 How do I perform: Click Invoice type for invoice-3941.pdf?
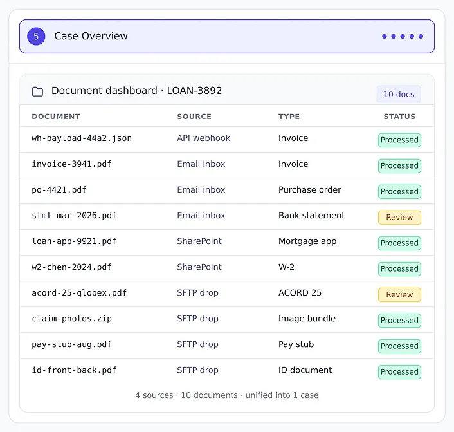point(293,164)
